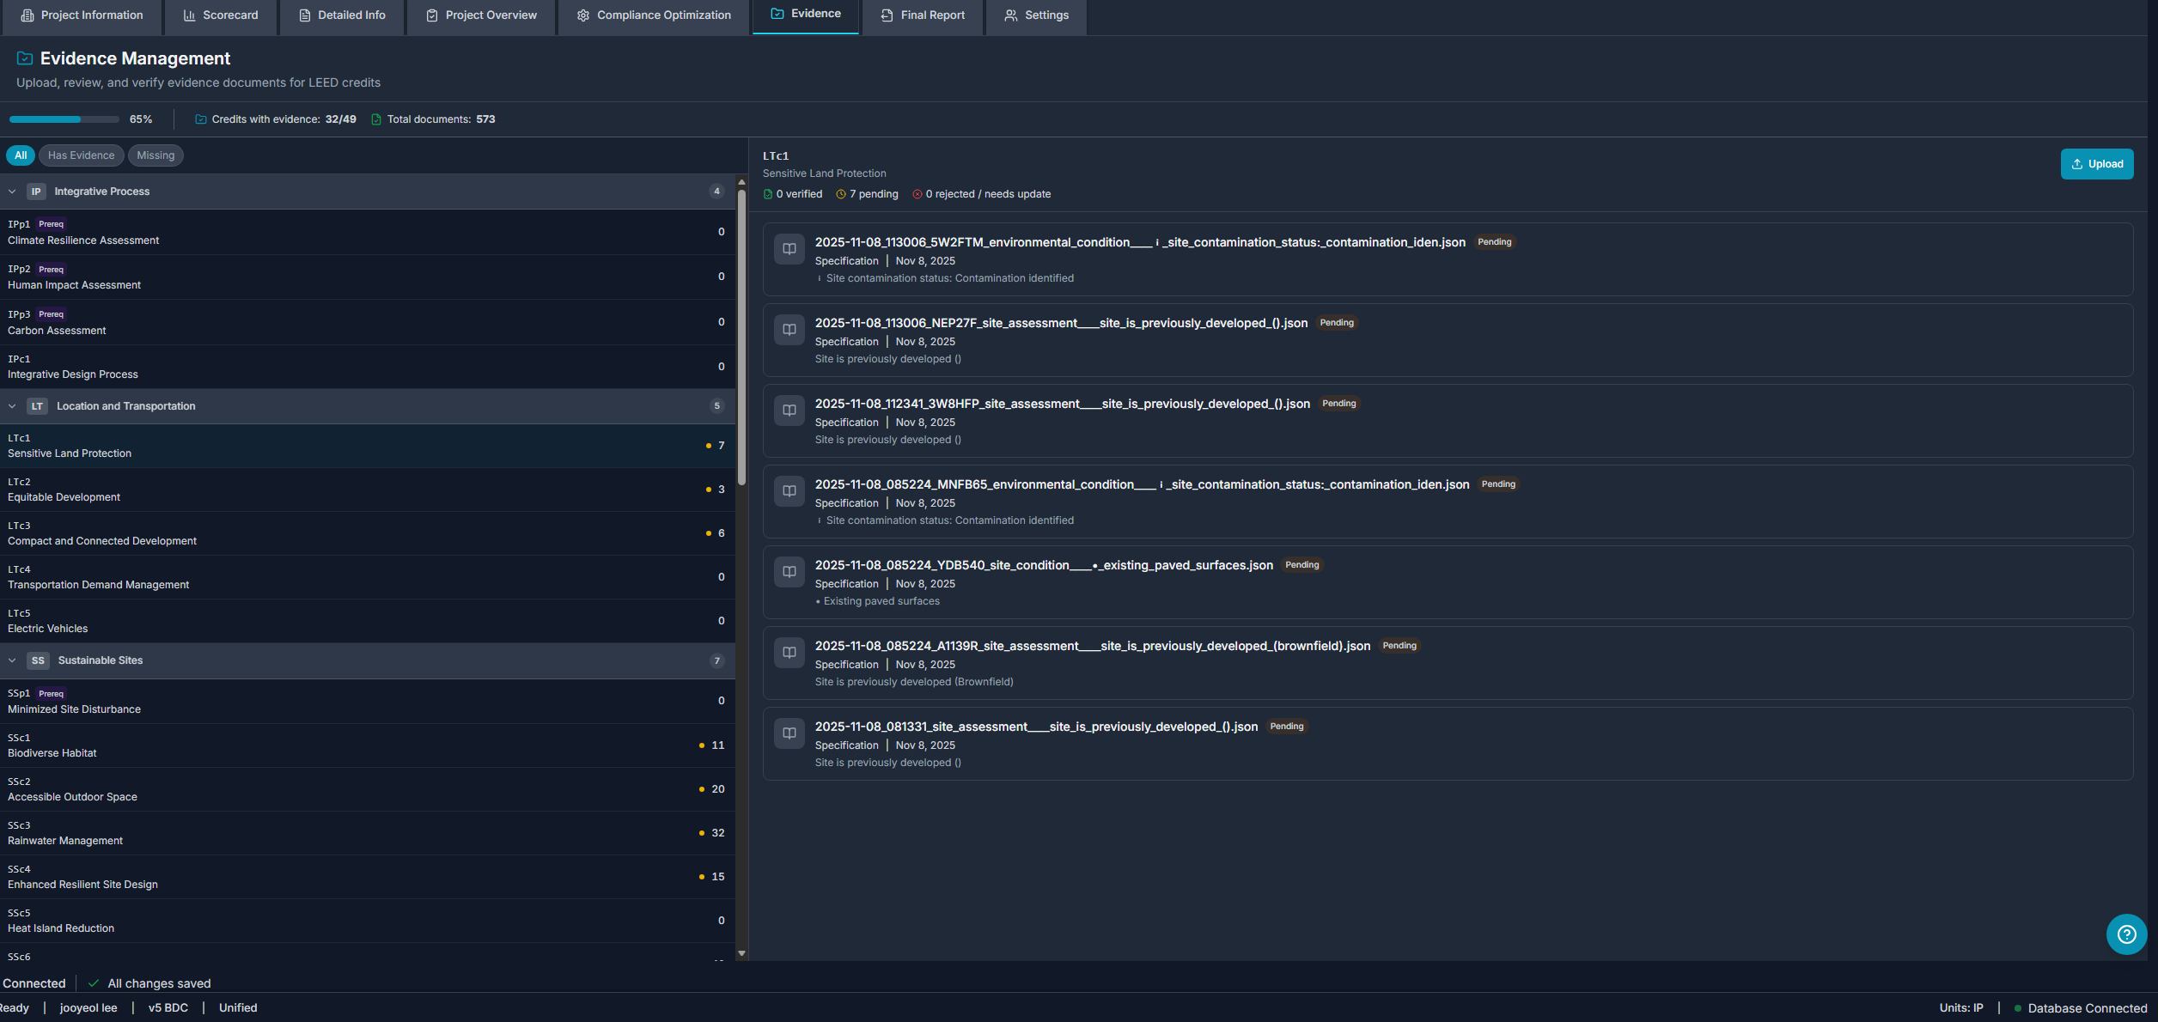Collapse the Sustainable Sites group
Image resolution: width=2158 pixels, height=1022 pixels.
(12, 660)
